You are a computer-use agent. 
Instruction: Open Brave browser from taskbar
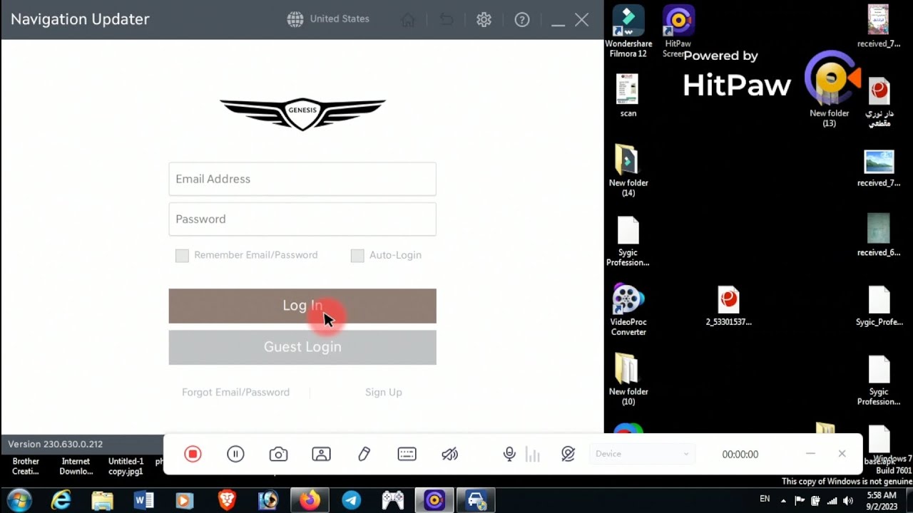tap(227, 500)
